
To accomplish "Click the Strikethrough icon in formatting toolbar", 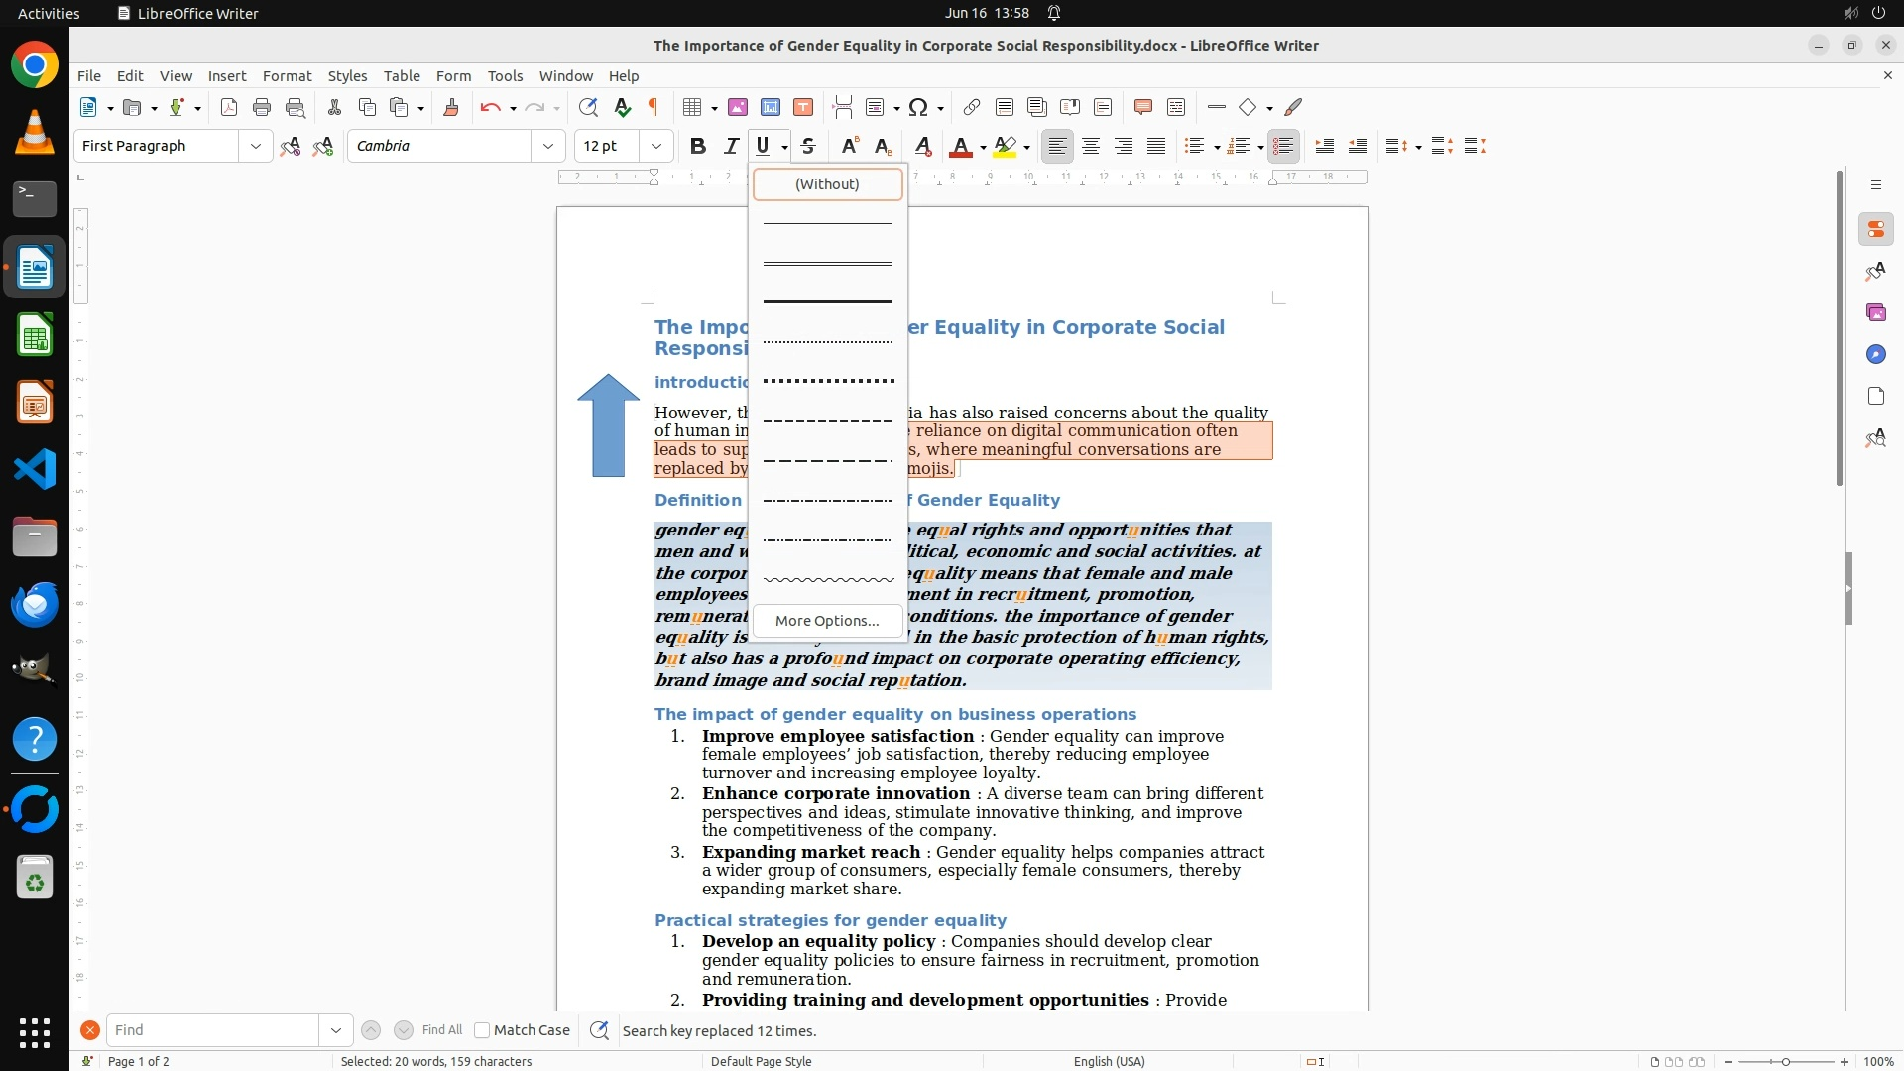I will 808,146.
